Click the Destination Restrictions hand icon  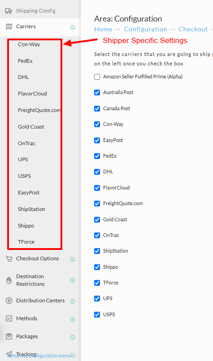[9, 280]
